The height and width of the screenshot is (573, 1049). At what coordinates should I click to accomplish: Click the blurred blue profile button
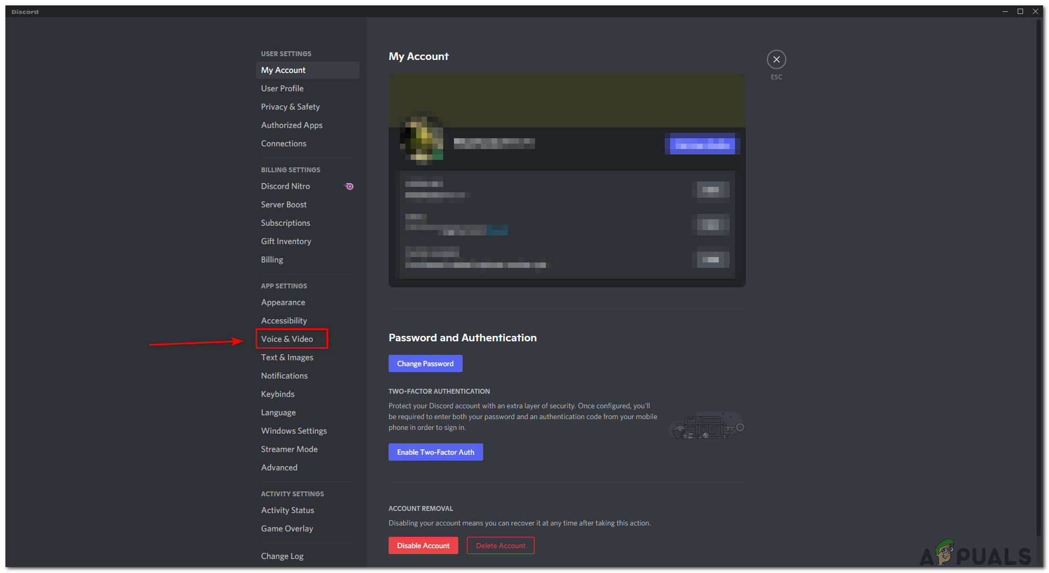[x=702, y=144]
